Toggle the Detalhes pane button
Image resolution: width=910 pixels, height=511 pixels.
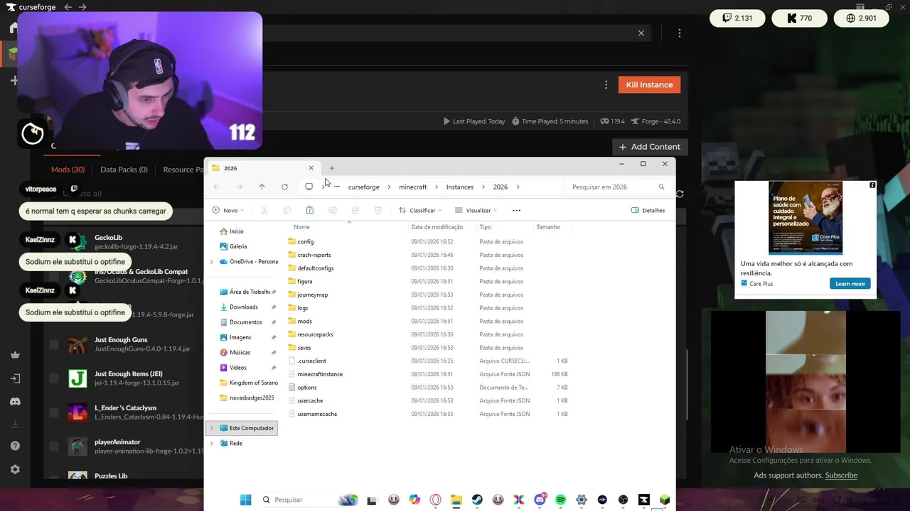pyautogui.click(x=648, y=210)
